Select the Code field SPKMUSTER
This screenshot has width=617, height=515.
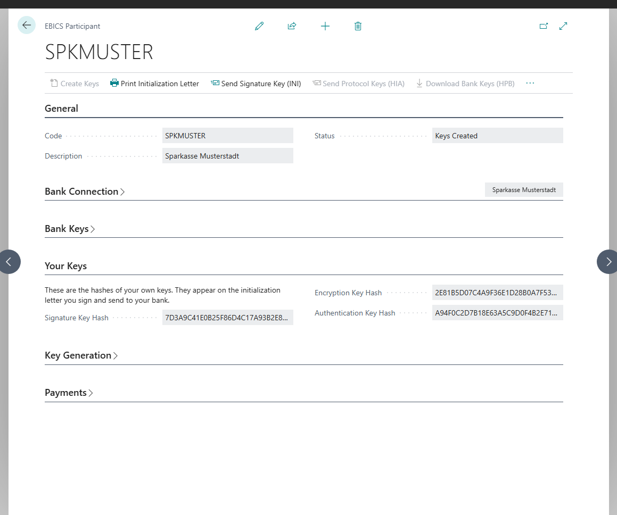tap(227, 136)
